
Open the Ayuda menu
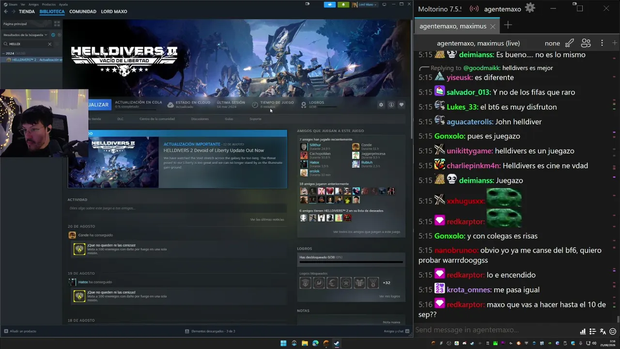point(63,4)
